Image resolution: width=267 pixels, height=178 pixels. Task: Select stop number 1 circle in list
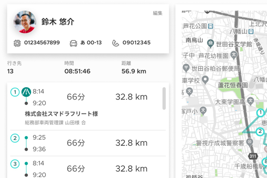pyautogui.click(x=15, y=92)
